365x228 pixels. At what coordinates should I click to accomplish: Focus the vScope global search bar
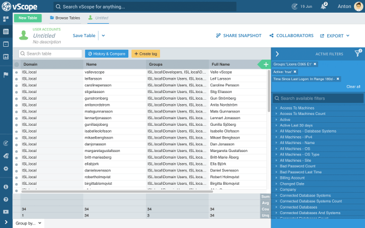click(x=145, y=7)
